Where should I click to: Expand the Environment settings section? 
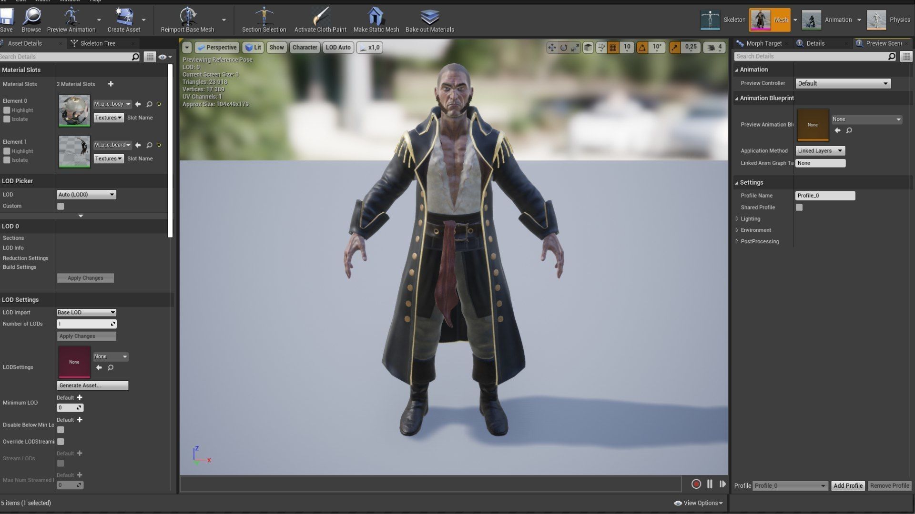point(737,230)
